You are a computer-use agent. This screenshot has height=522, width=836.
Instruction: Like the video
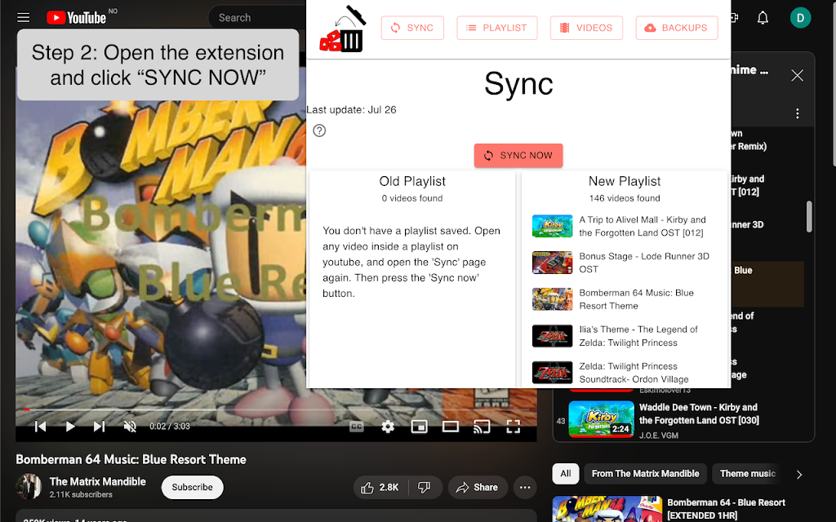coord(380,488)
